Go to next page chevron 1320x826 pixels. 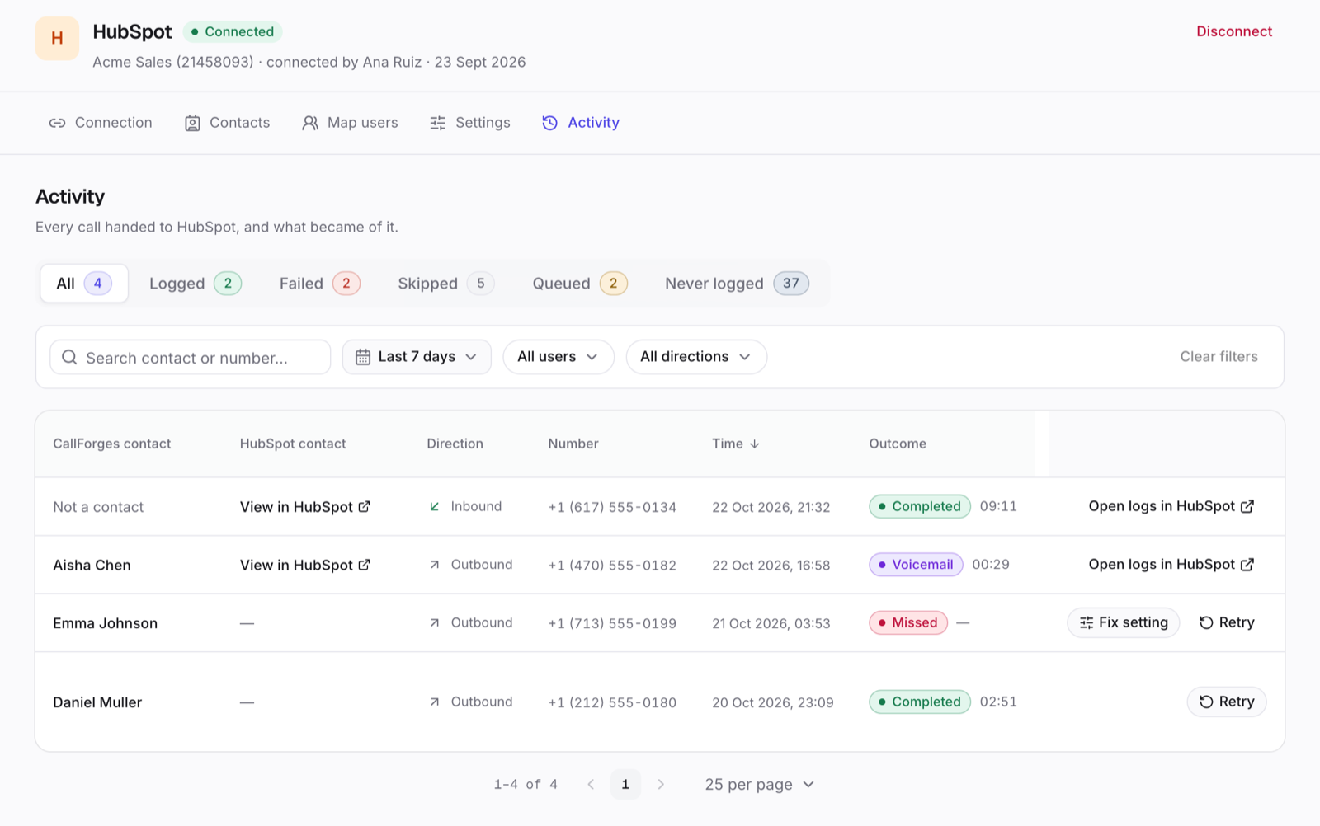click(x=661, y=784)
